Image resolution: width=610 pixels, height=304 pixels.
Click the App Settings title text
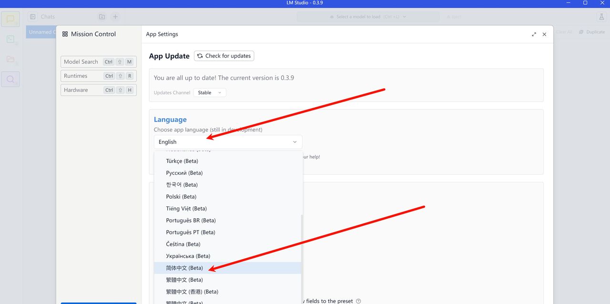[162, 34]
